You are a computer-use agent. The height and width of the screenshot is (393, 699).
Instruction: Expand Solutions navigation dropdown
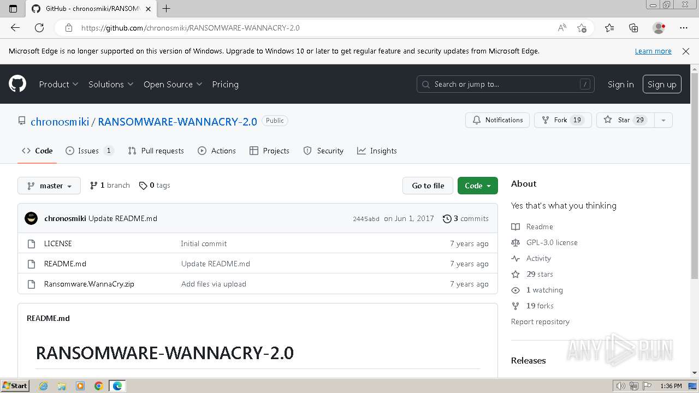point(111,84)
